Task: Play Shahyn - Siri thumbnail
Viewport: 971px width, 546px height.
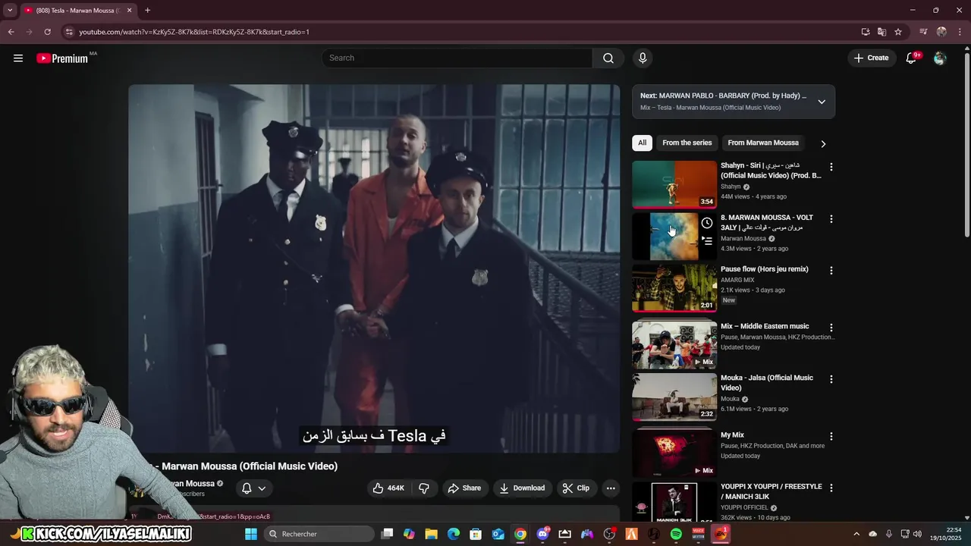Action: pos(674,184)
